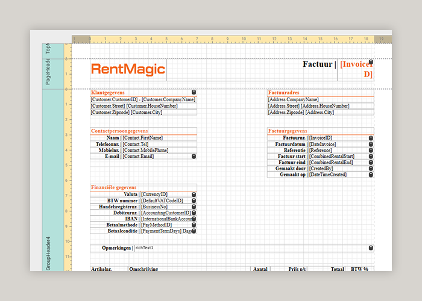Select the [PayMethodID] field
Viewport: 422px width, 301px height.
coord(169,225)
